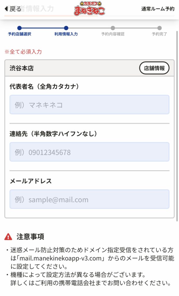Focus the 連絡先 phone number field

coord(89,152)
